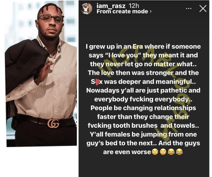Viewport: 212px width, 177px height.
Task: Click the last laughing-crying emoji
Action: 179,152
